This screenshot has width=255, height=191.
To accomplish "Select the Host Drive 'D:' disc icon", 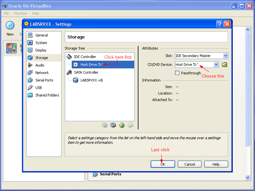I will 76,65.
